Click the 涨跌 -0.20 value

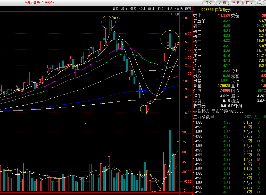(226, 76)
